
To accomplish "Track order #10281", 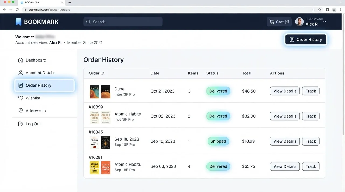I will click(311, 166).
